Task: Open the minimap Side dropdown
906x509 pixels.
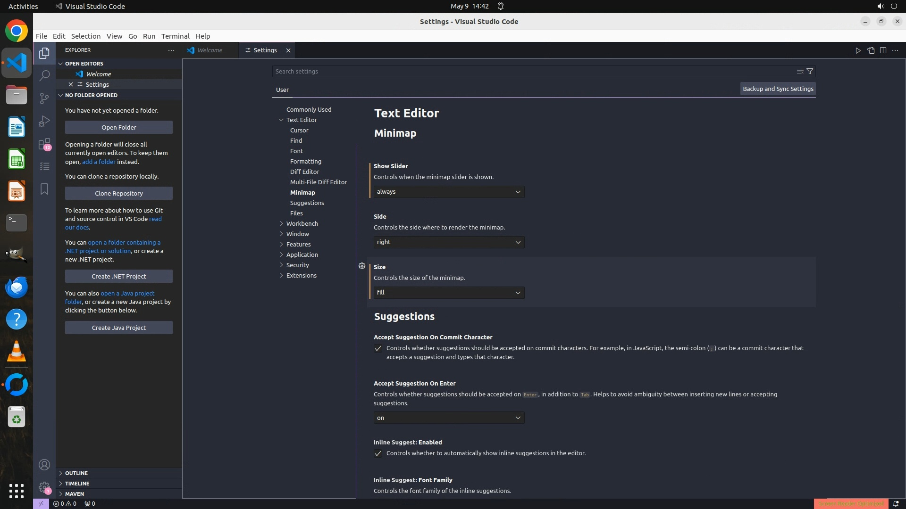Action: click(448, 242)
